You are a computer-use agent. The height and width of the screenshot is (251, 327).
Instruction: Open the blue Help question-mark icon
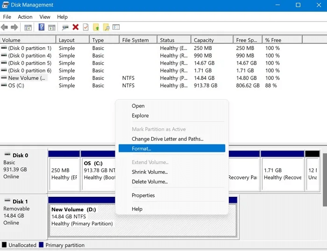pos(42,27)
